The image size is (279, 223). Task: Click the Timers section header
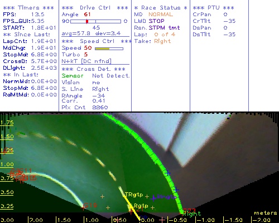click(28, 8)
